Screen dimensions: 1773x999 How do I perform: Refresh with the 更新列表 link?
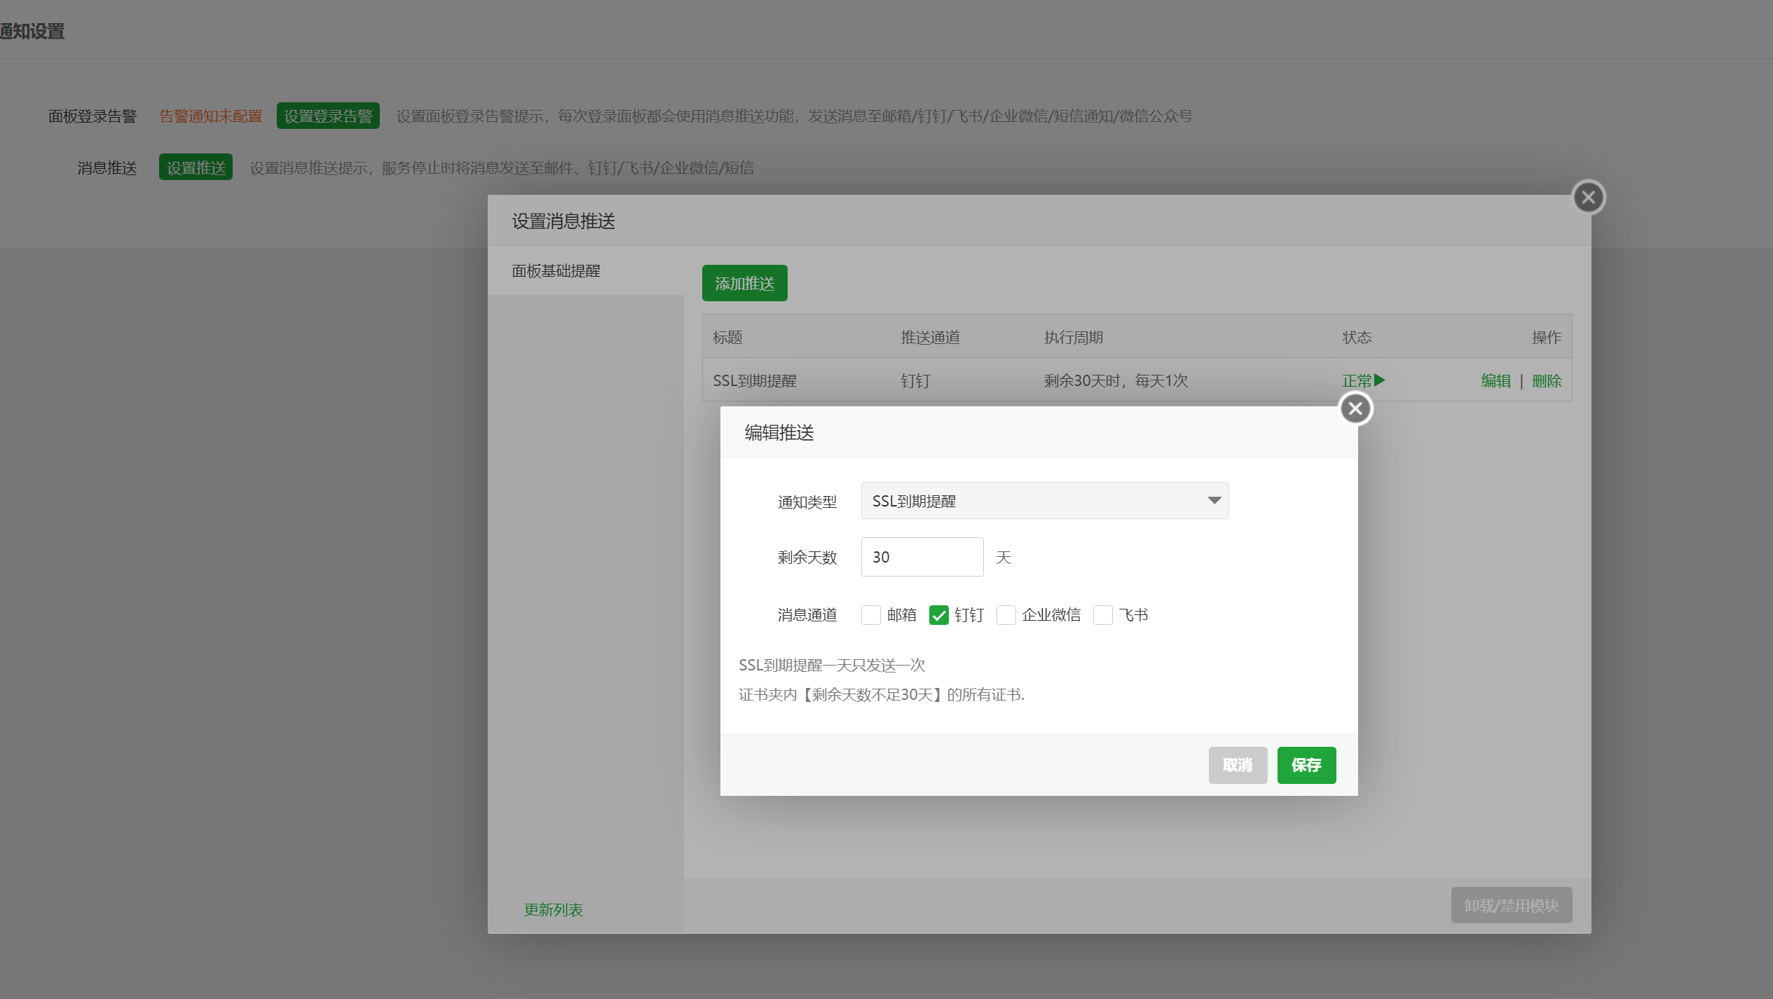coord(553,909)
